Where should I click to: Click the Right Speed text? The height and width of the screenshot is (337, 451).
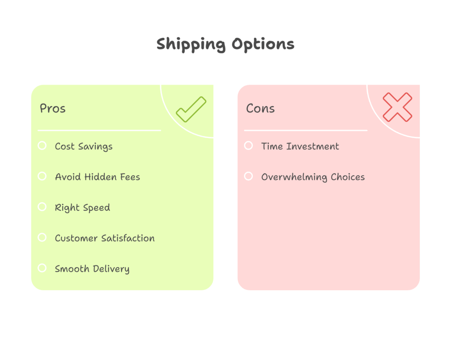[x=82, y=208]
